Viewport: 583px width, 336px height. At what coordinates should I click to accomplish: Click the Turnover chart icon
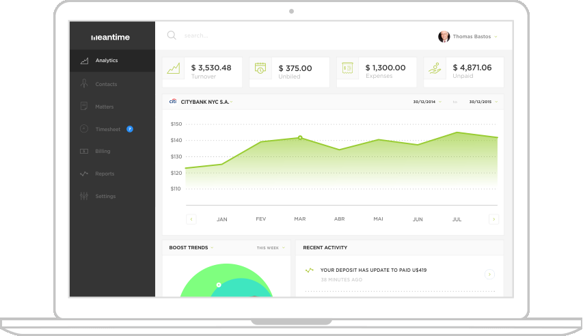click(x=174, y=68)
